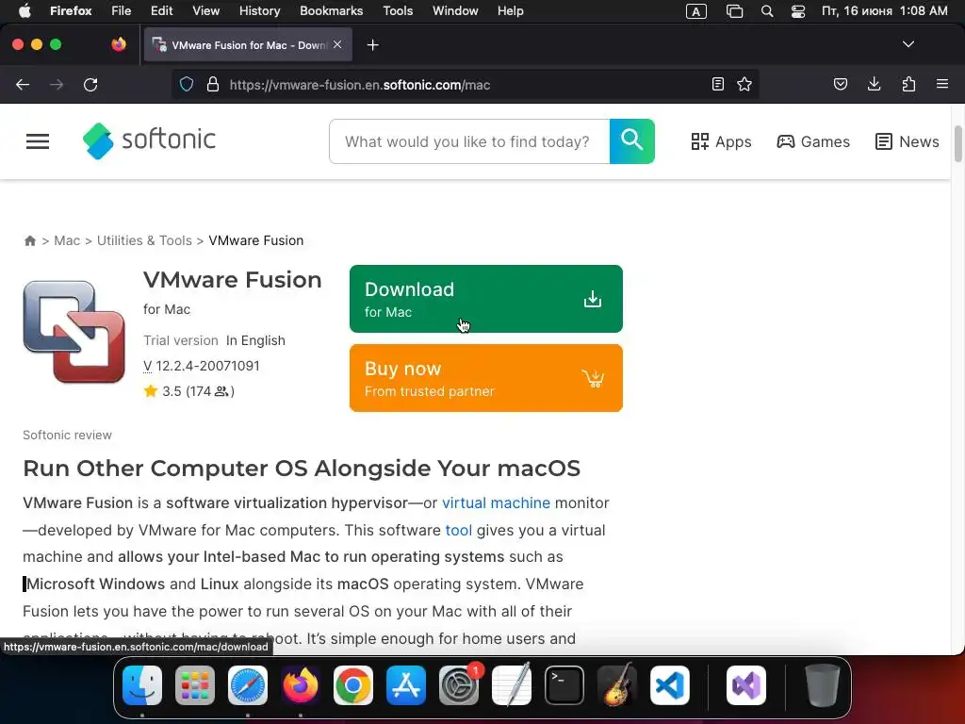Viewport: 965px width, 724px height.
Task: Click version text V 12.2.4-20071091
Action: [202, 366]
